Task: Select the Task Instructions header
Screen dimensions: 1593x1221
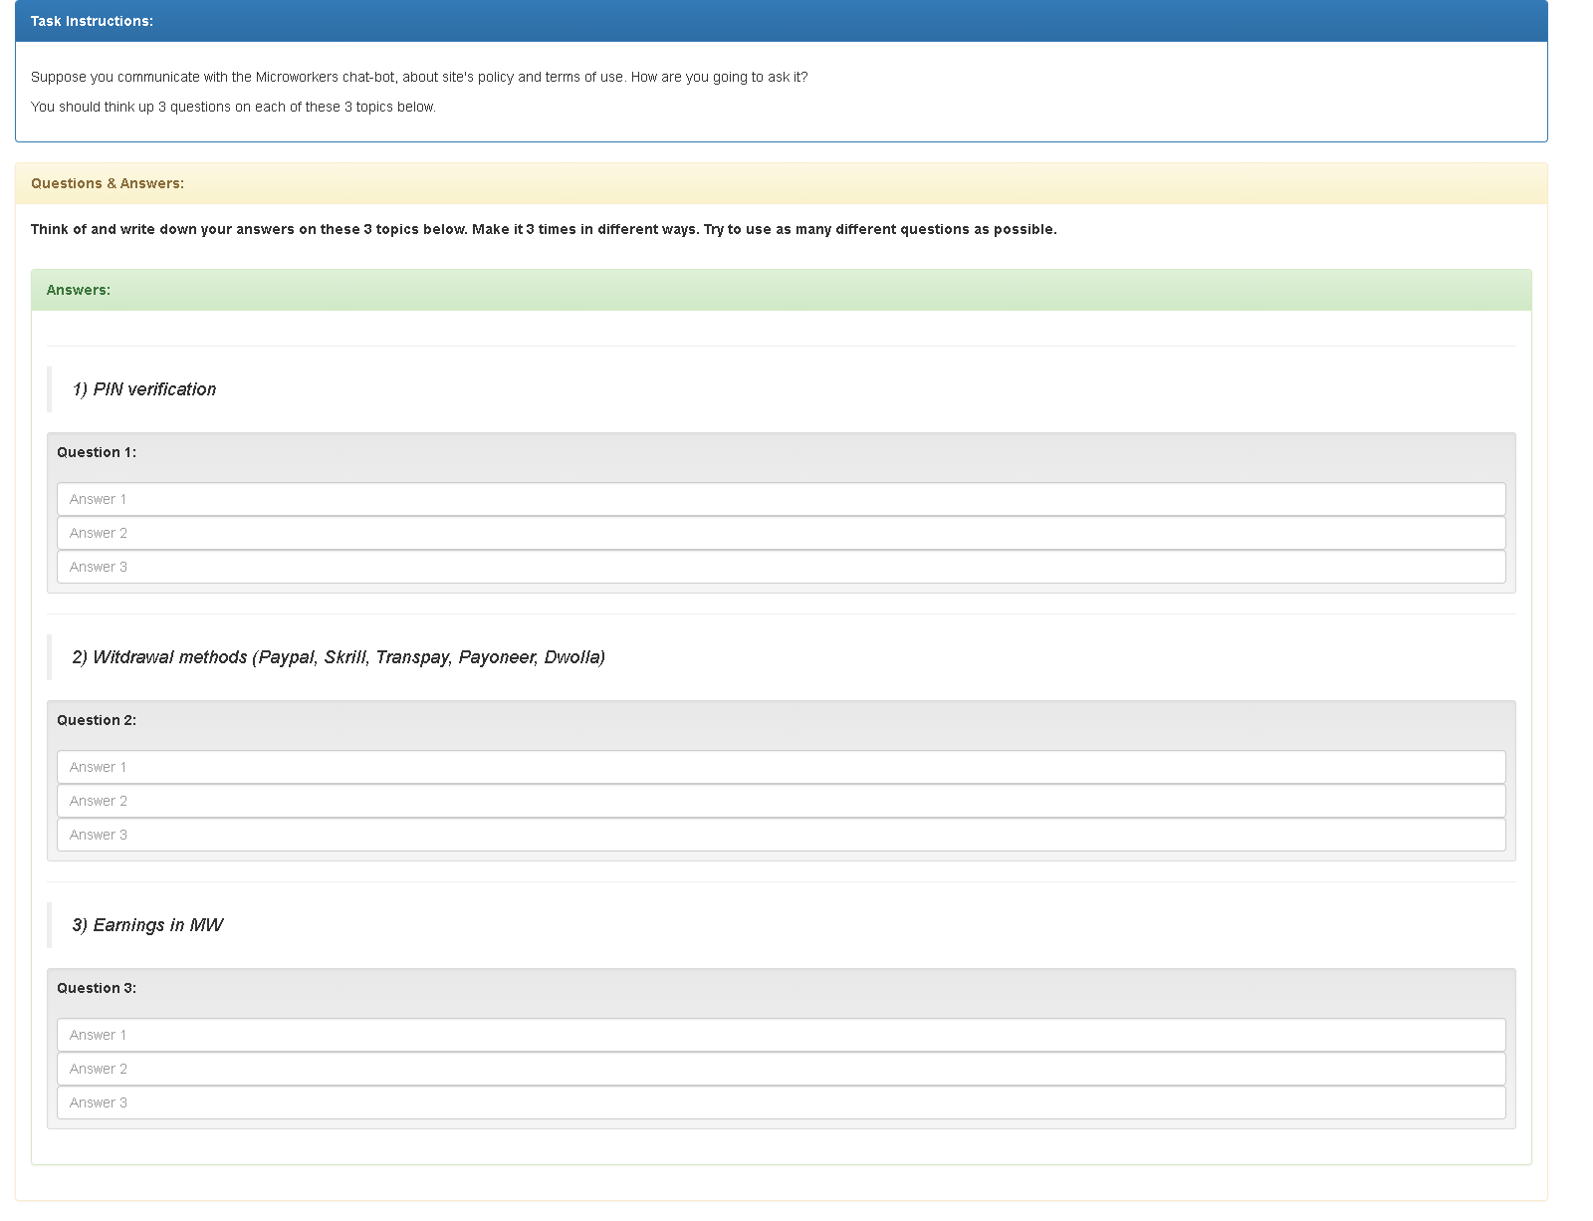Action: tap(781, 21)
